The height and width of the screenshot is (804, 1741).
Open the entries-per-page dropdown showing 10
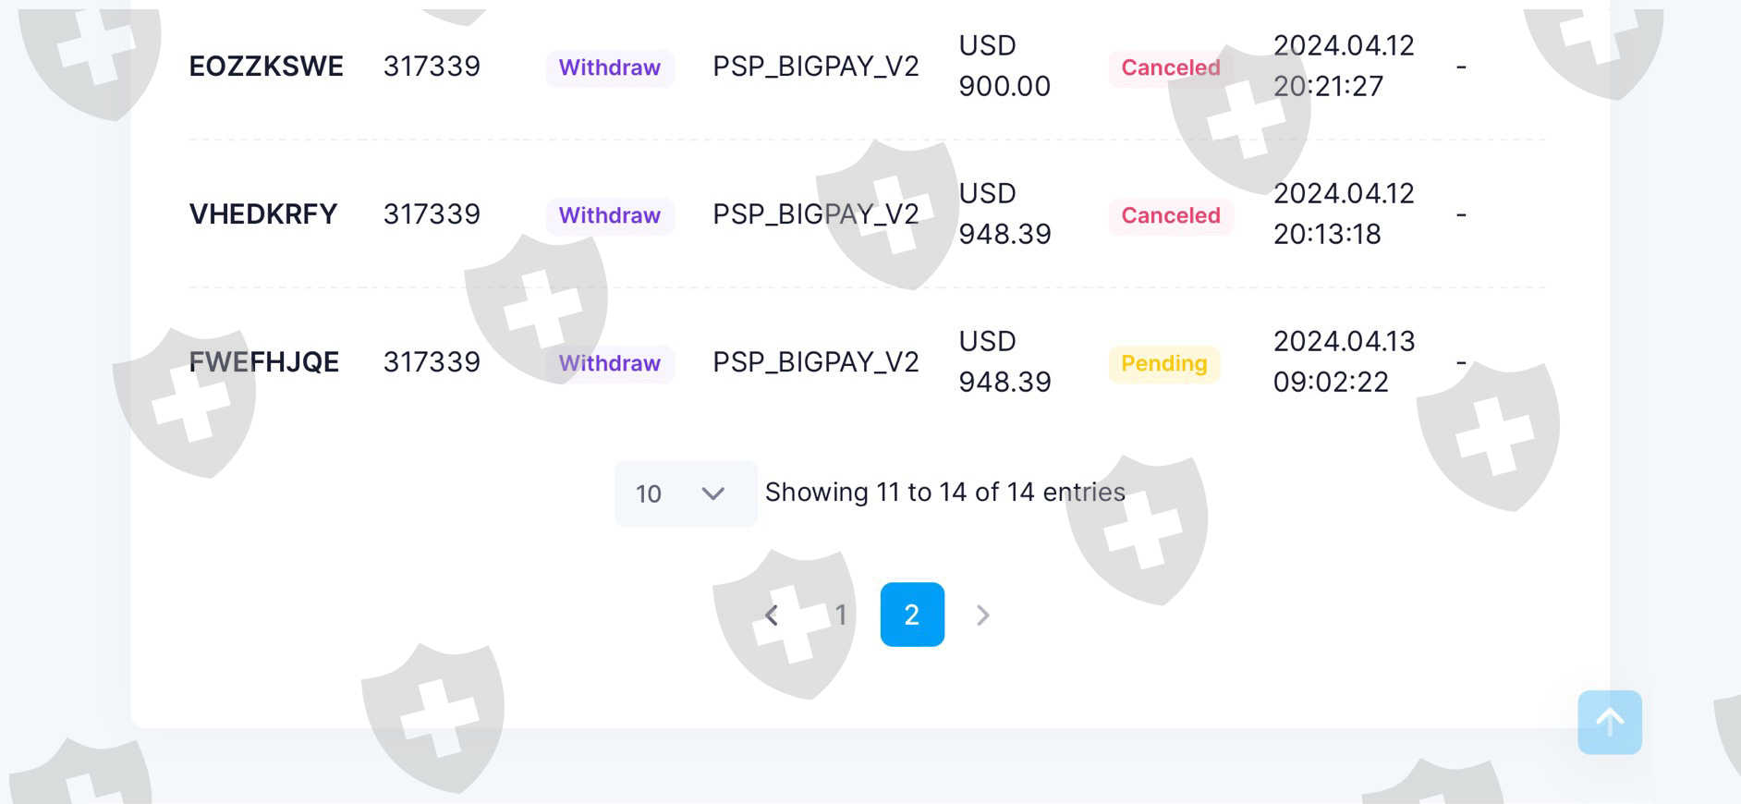pos(685,493)
